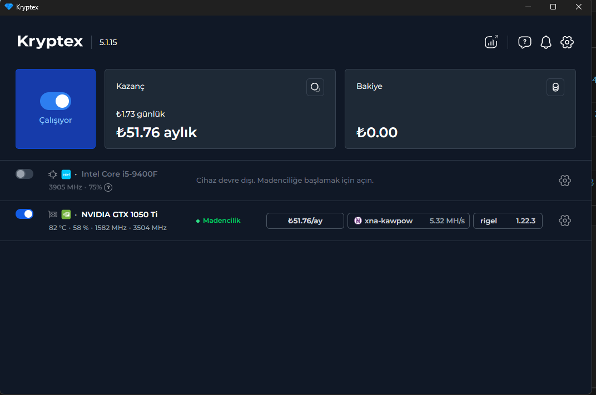Click the Kazanç label
This screenshot has height=395, width=596.
(x=130, y=87)
